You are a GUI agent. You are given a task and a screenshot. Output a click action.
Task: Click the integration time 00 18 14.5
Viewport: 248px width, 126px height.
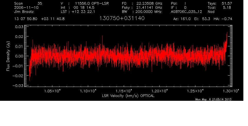[84, 7]
